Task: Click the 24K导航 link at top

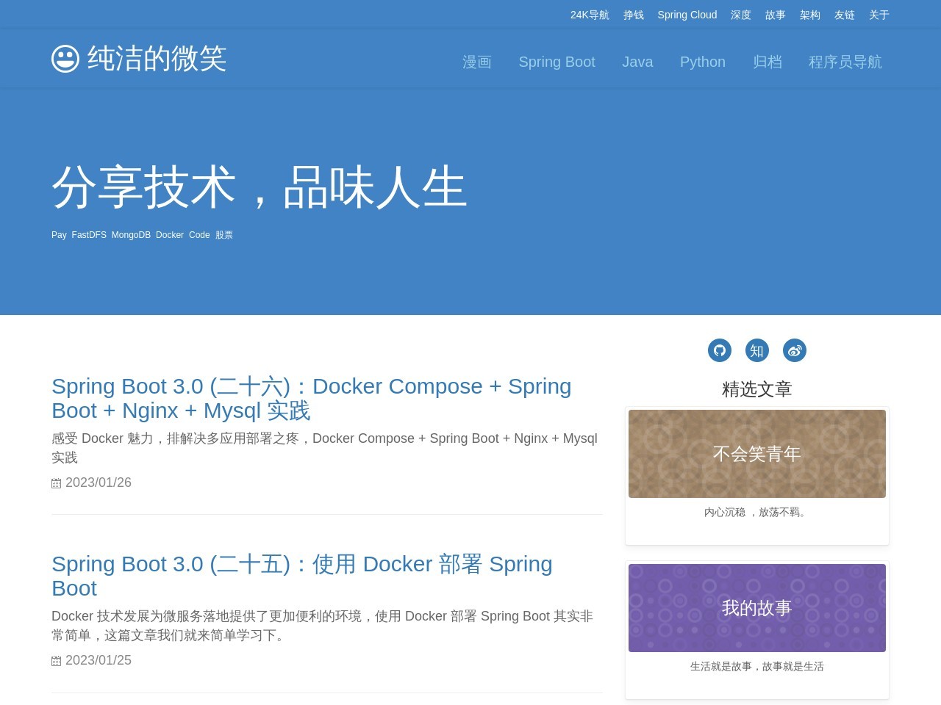Action: (589, 15)
